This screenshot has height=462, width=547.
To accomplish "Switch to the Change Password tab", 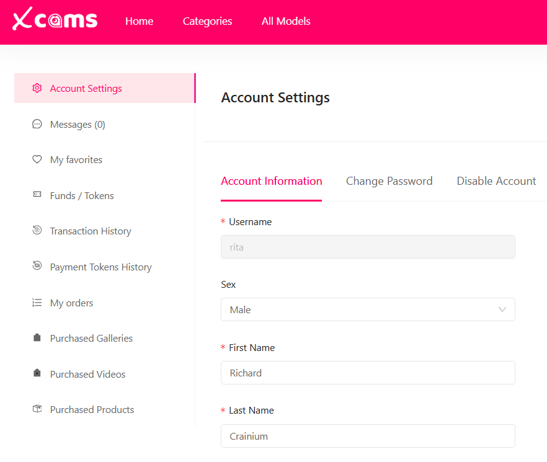I will tap(389, 180).
